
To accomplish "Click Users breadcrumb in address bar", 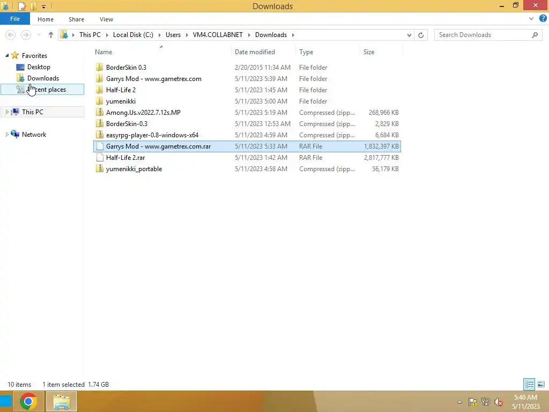I will pyautogui.click(x=173, y=35).
